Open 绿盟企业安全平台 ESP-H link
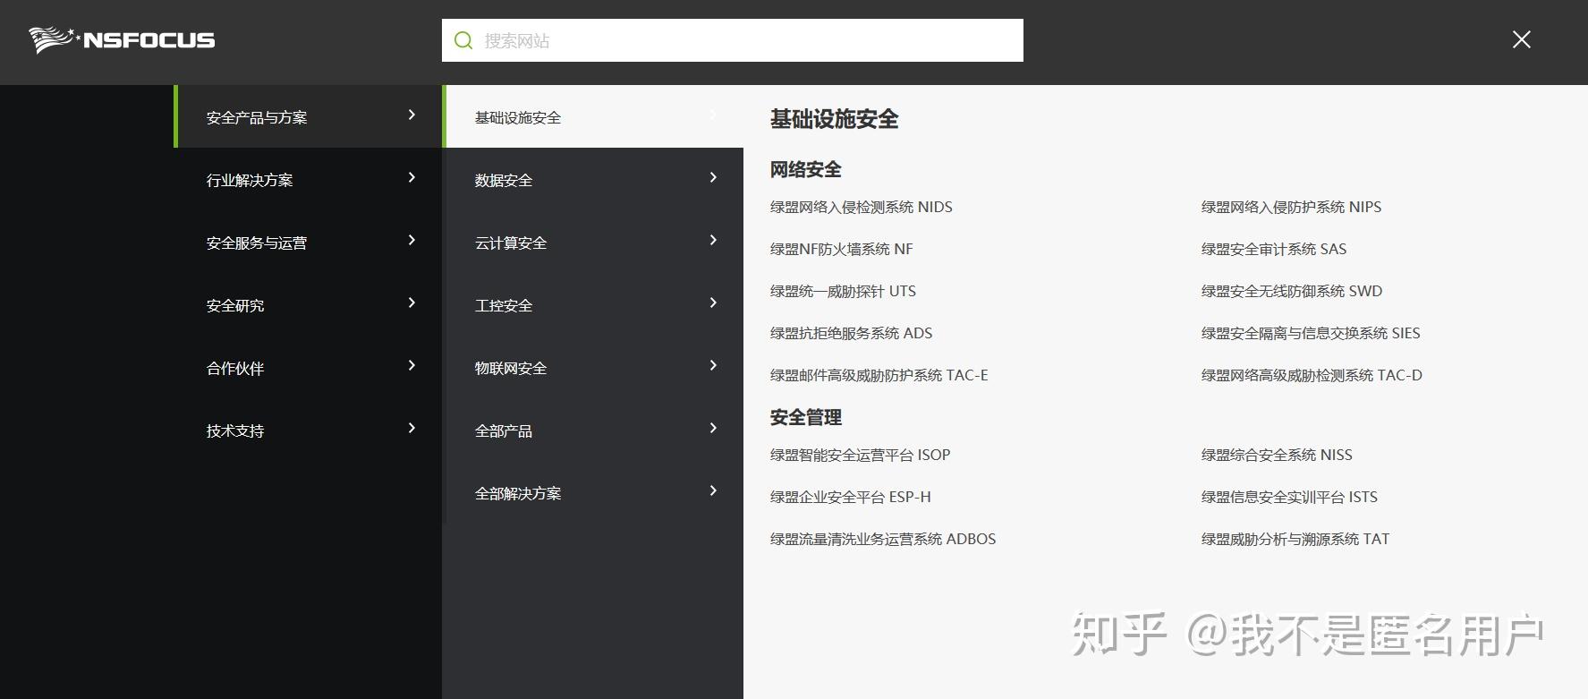The image size is (1588, 699). pos(850,497)
